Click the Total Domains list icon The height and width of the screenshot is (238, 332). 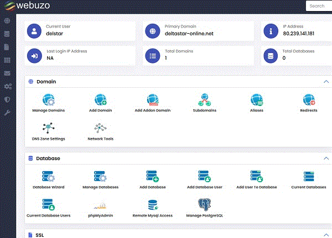[153, 56]
